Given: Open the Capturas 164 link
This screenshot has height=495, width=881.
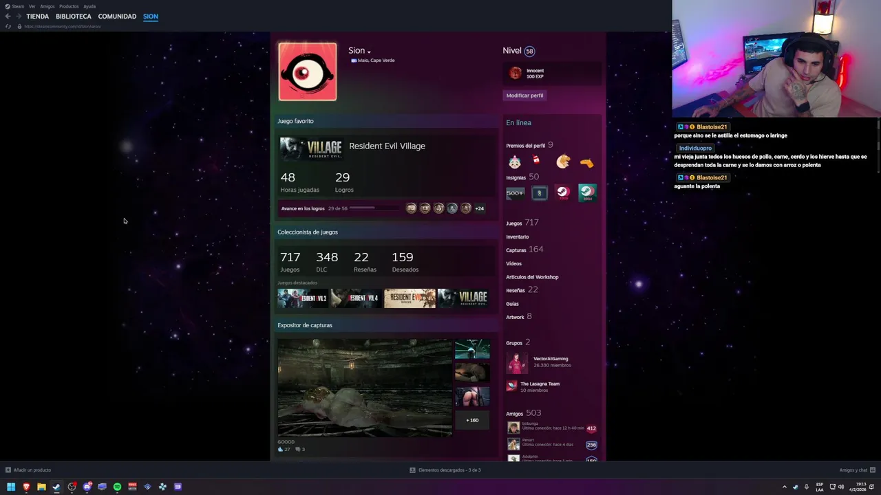Looking at the screenshot, I should tap(524, 250).
